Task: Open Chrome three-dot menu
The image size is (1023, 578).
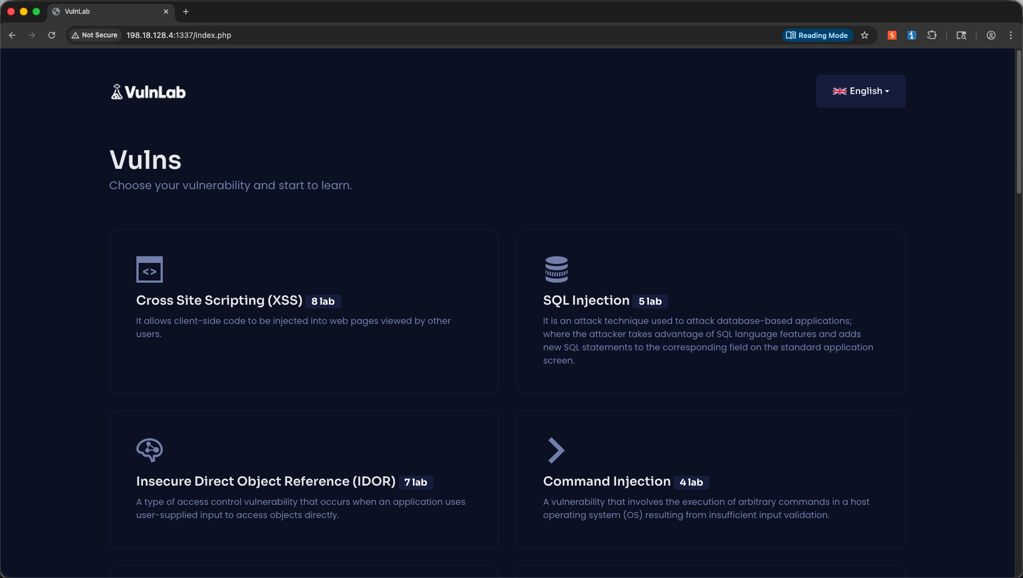Action: pyautogui.click(x=1011, y=35)
